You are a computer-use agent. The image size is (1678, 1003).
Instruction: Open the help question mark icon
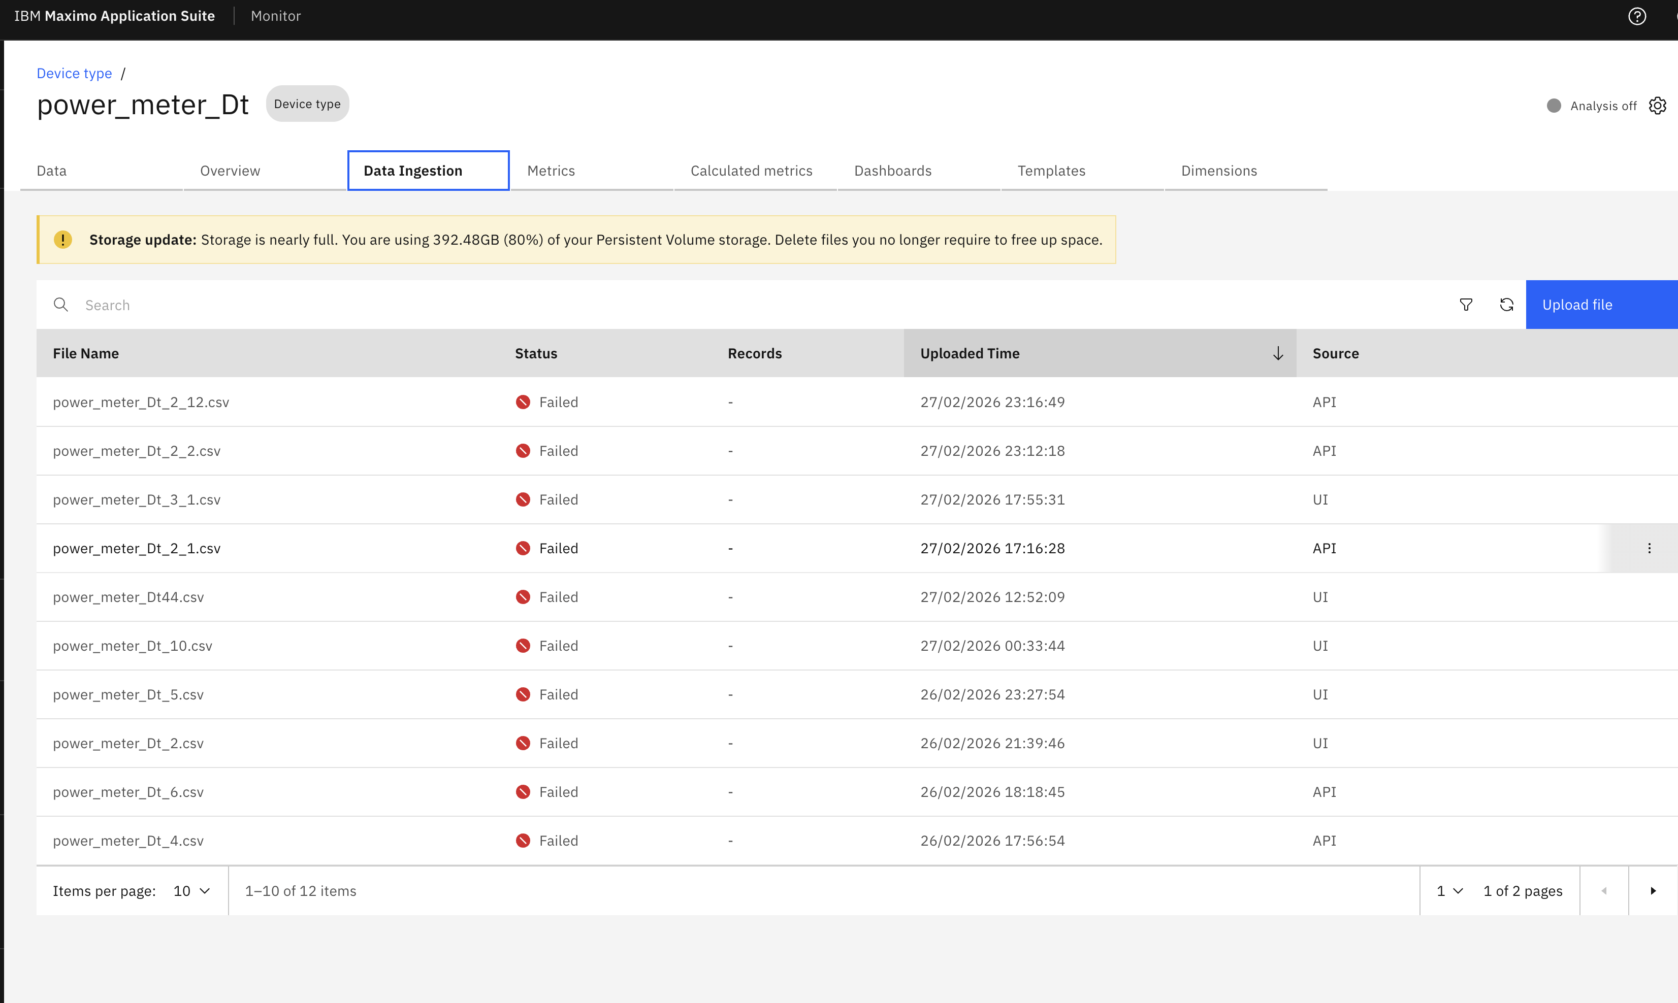pyautogui.click(x=1637, y=16)
